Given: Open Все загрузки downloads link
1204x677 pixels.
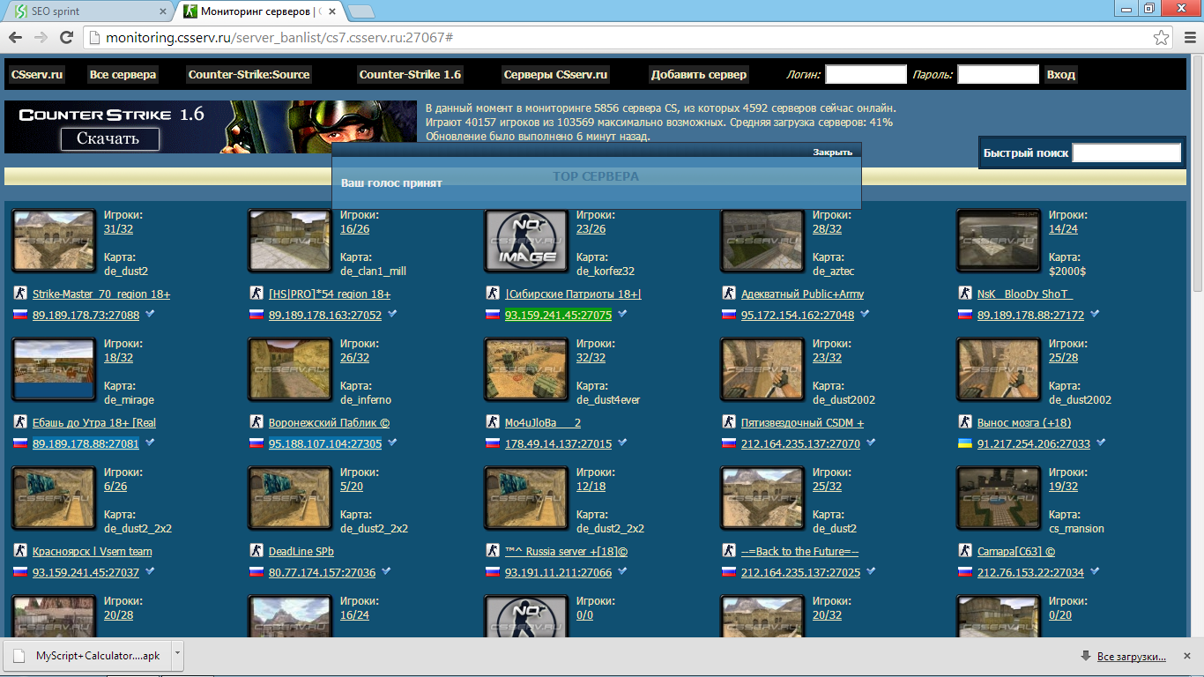Looking at the screenshot, I should (1131, 656).
